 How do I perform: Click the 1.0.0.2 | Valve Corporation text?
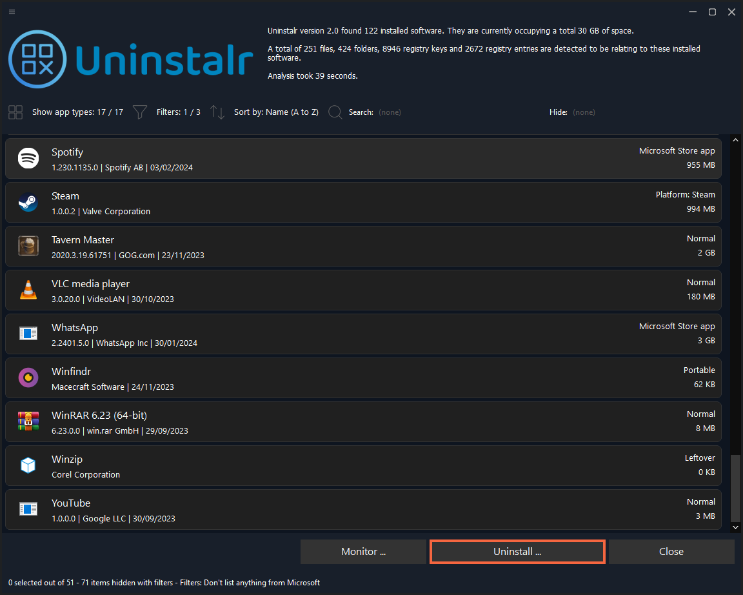pos(101,212)
